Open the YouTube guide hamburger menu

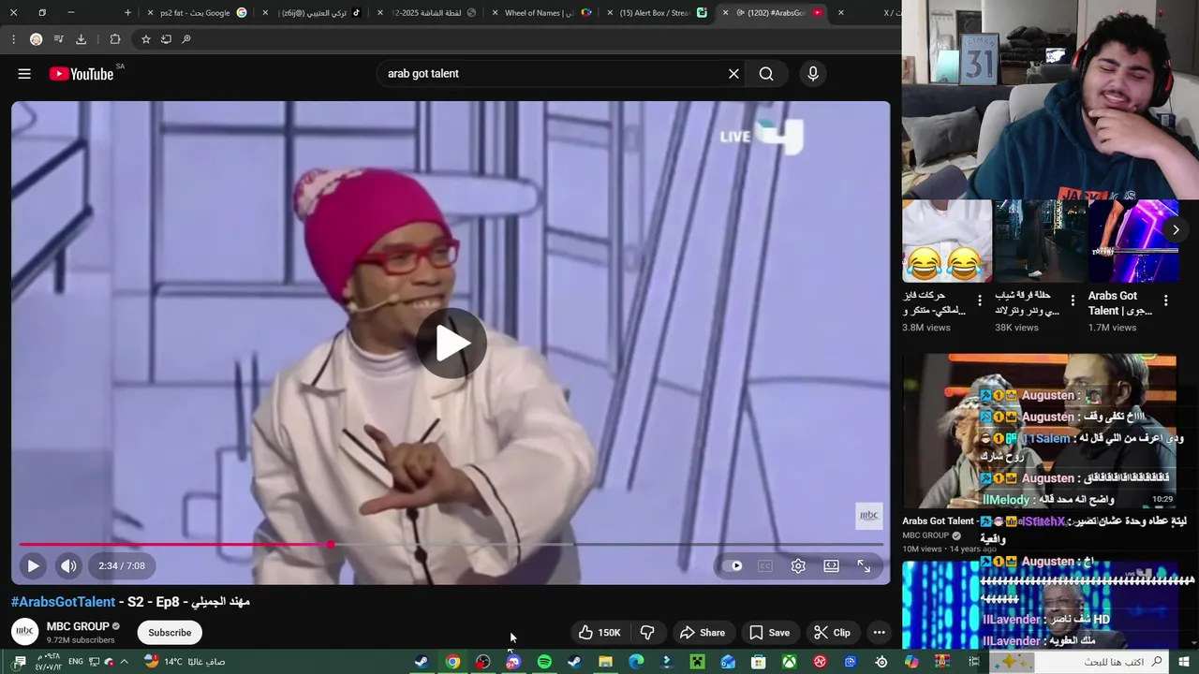pos(24,74)
